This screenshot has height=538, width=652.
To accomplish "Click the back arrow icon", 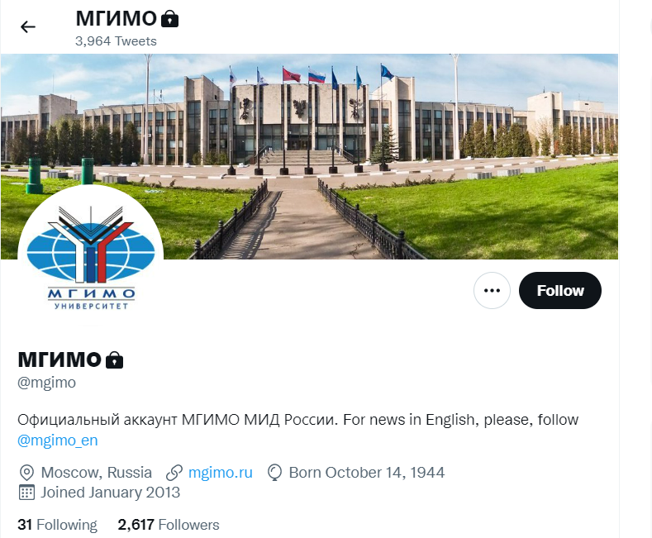I will (28, 27).
